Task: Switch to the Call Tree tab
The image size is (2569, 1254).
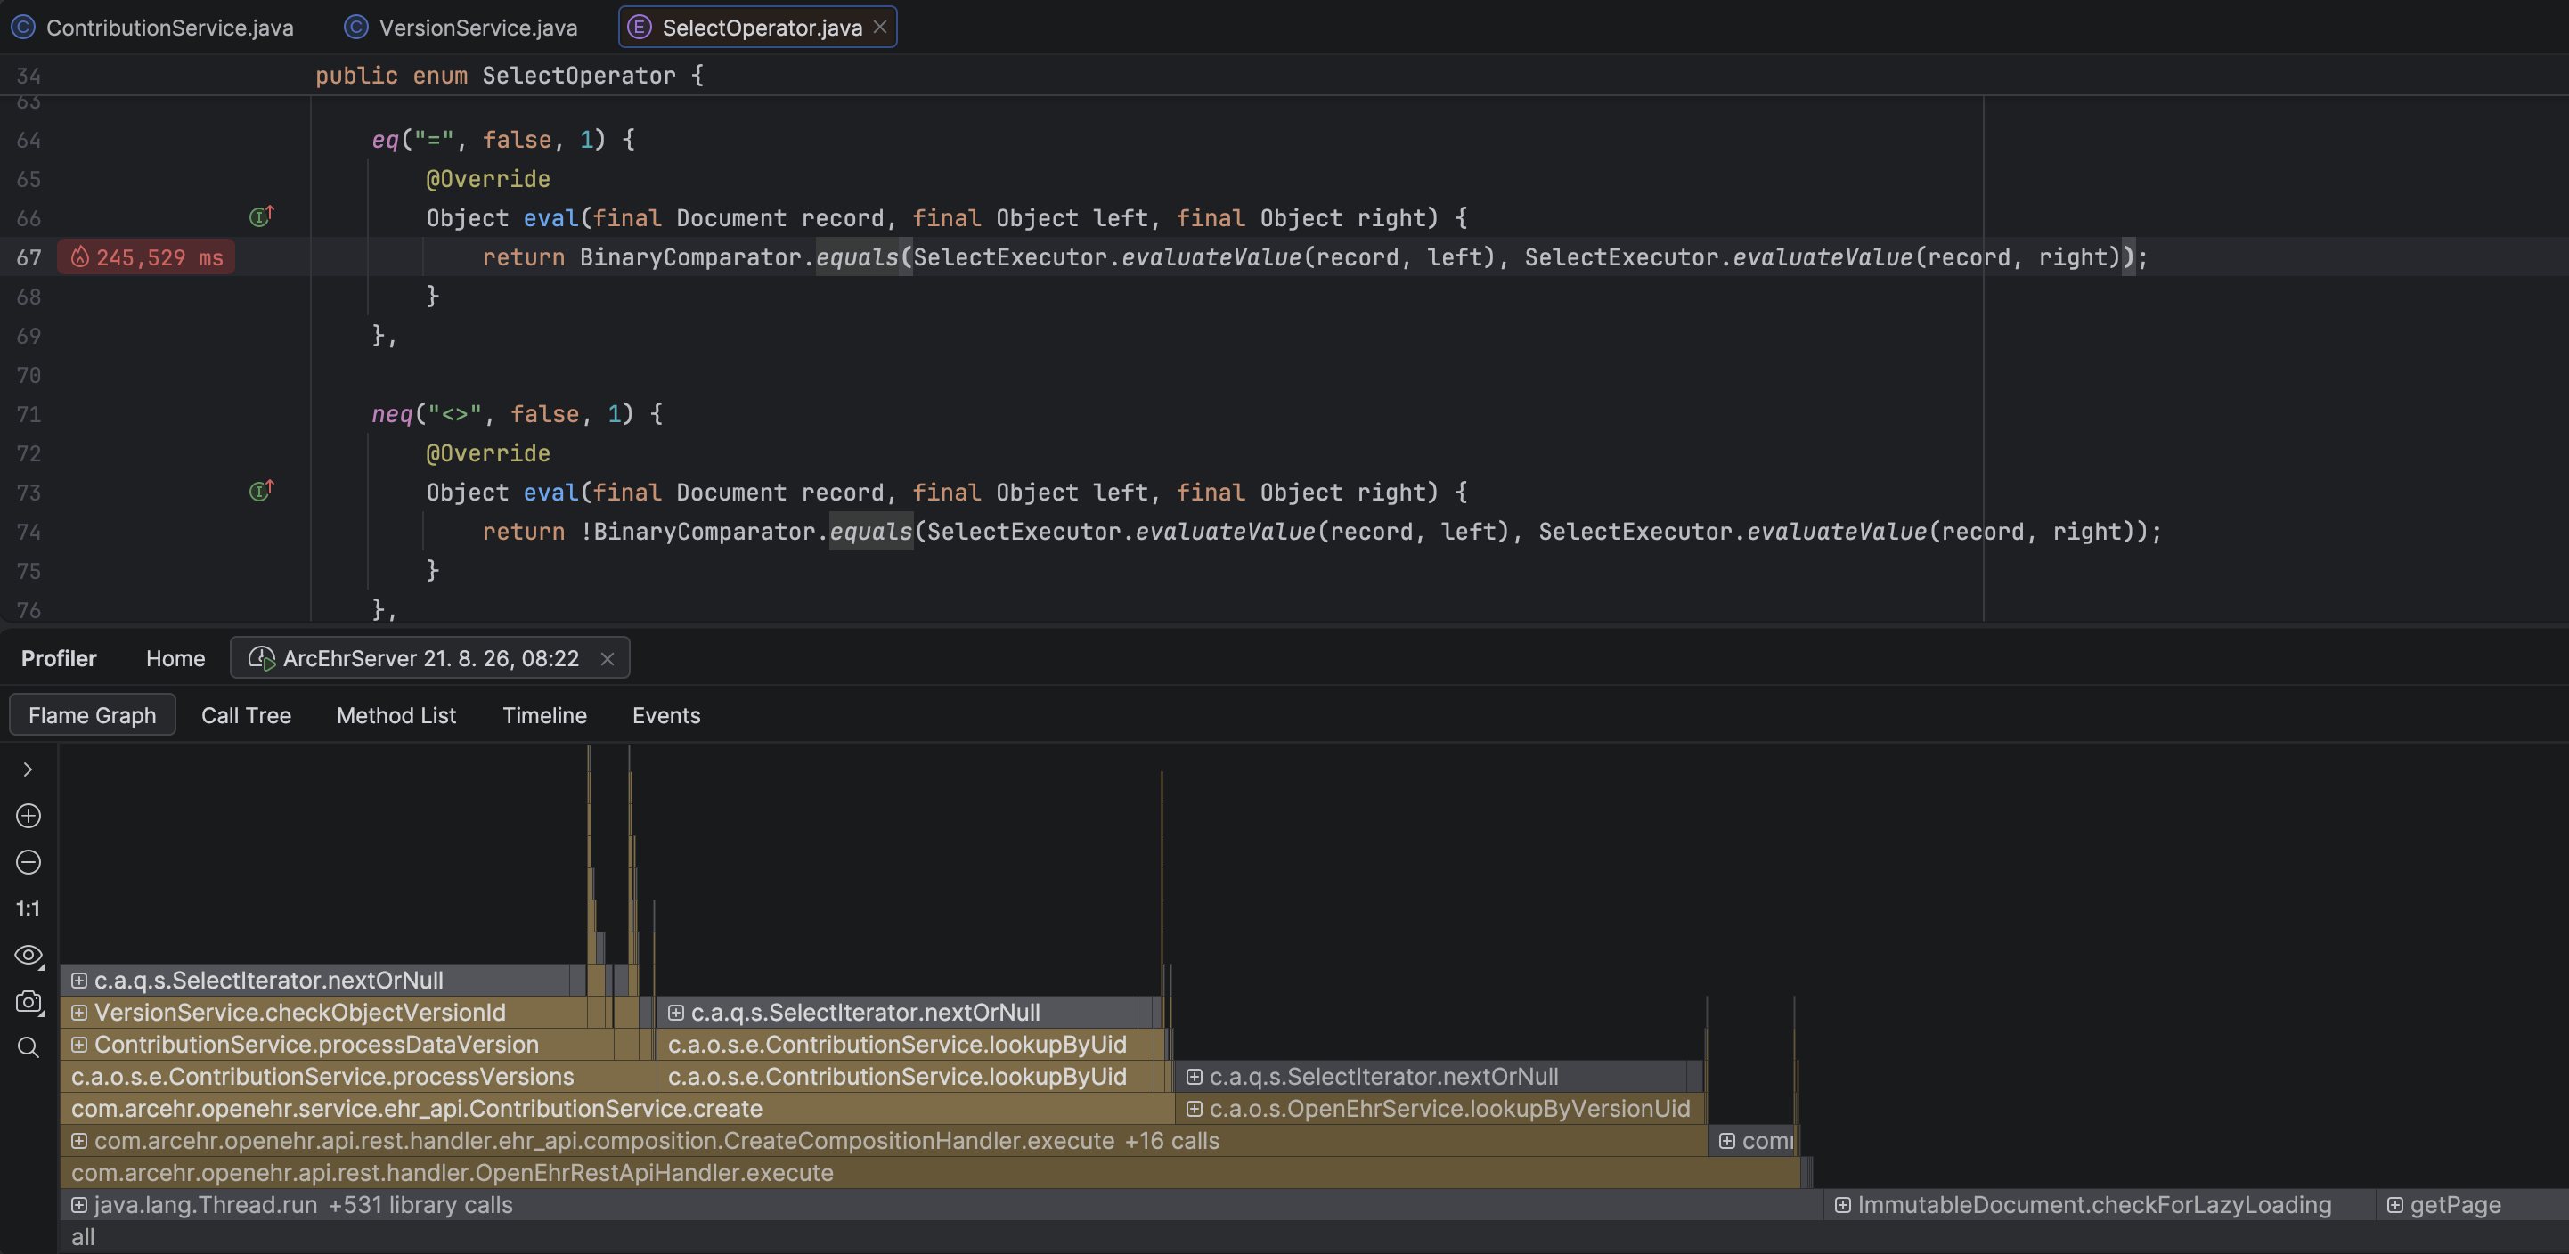Action: [x=245, y=714]
